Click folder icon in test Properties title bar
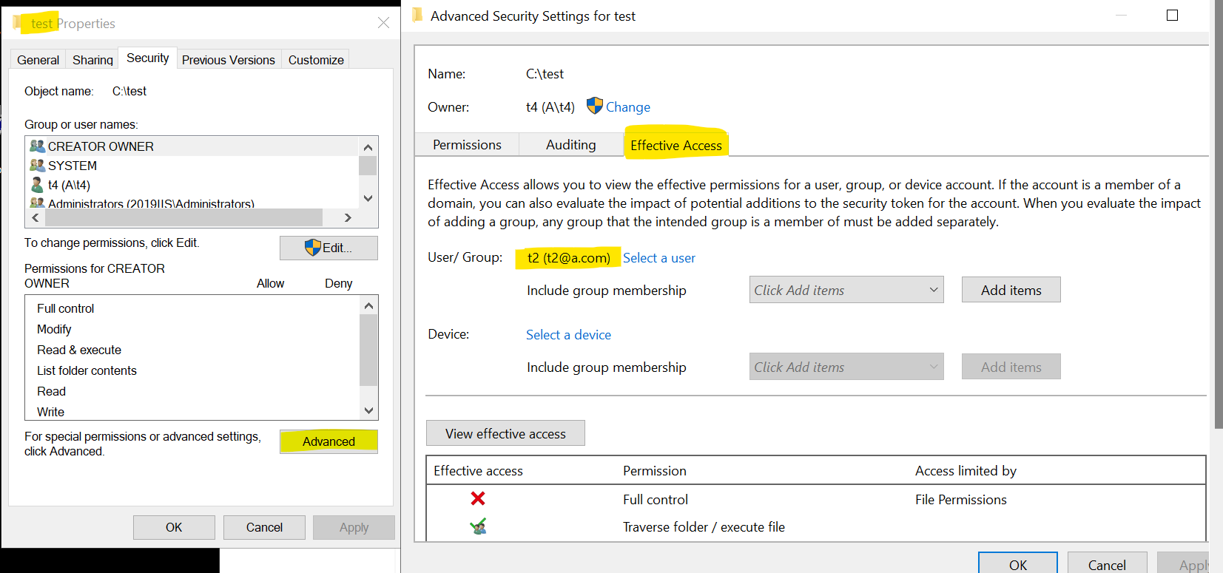The height and width of the screenshot is (573, 1223). (x=18, y=23)
